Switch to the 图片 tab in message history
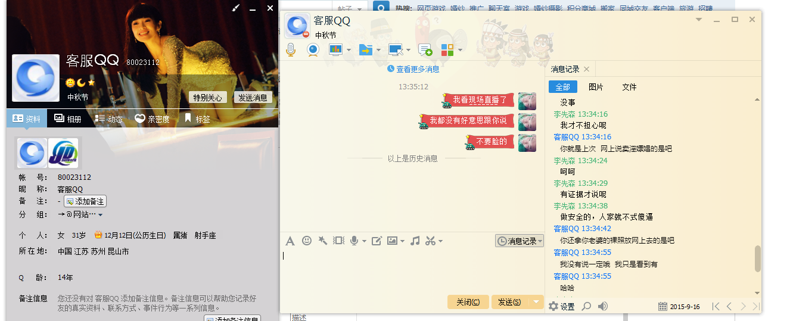 click(596, 87)
